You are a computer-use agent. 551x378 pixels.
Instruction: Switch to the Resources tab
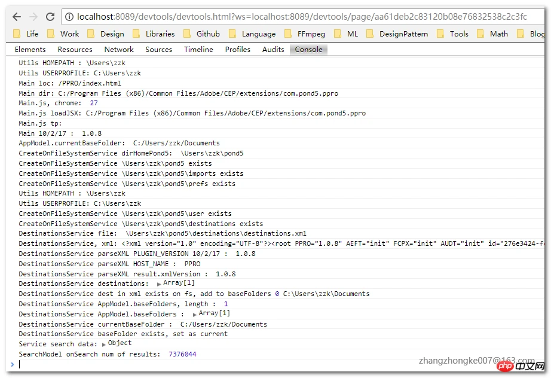[x=75, y=50]
